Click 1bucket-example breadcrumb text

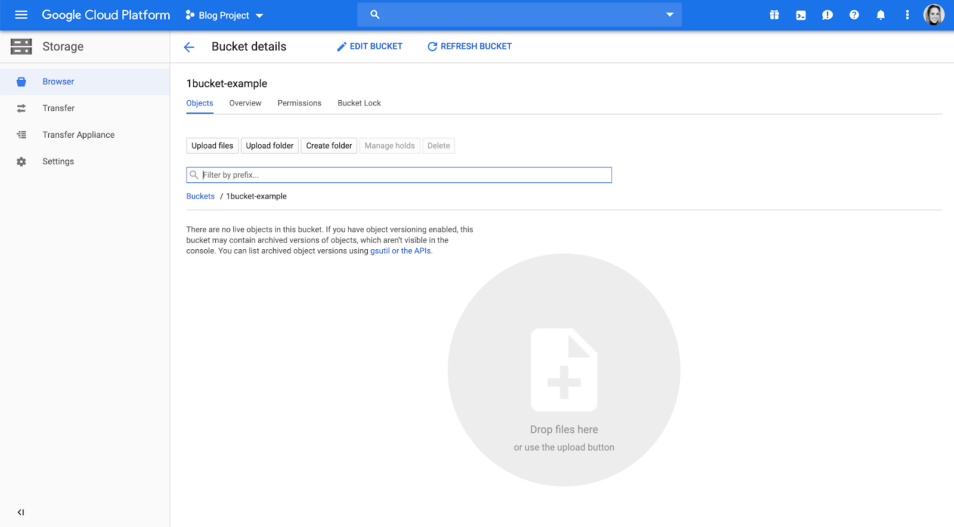pyautogui.click(x=256, y=196)
